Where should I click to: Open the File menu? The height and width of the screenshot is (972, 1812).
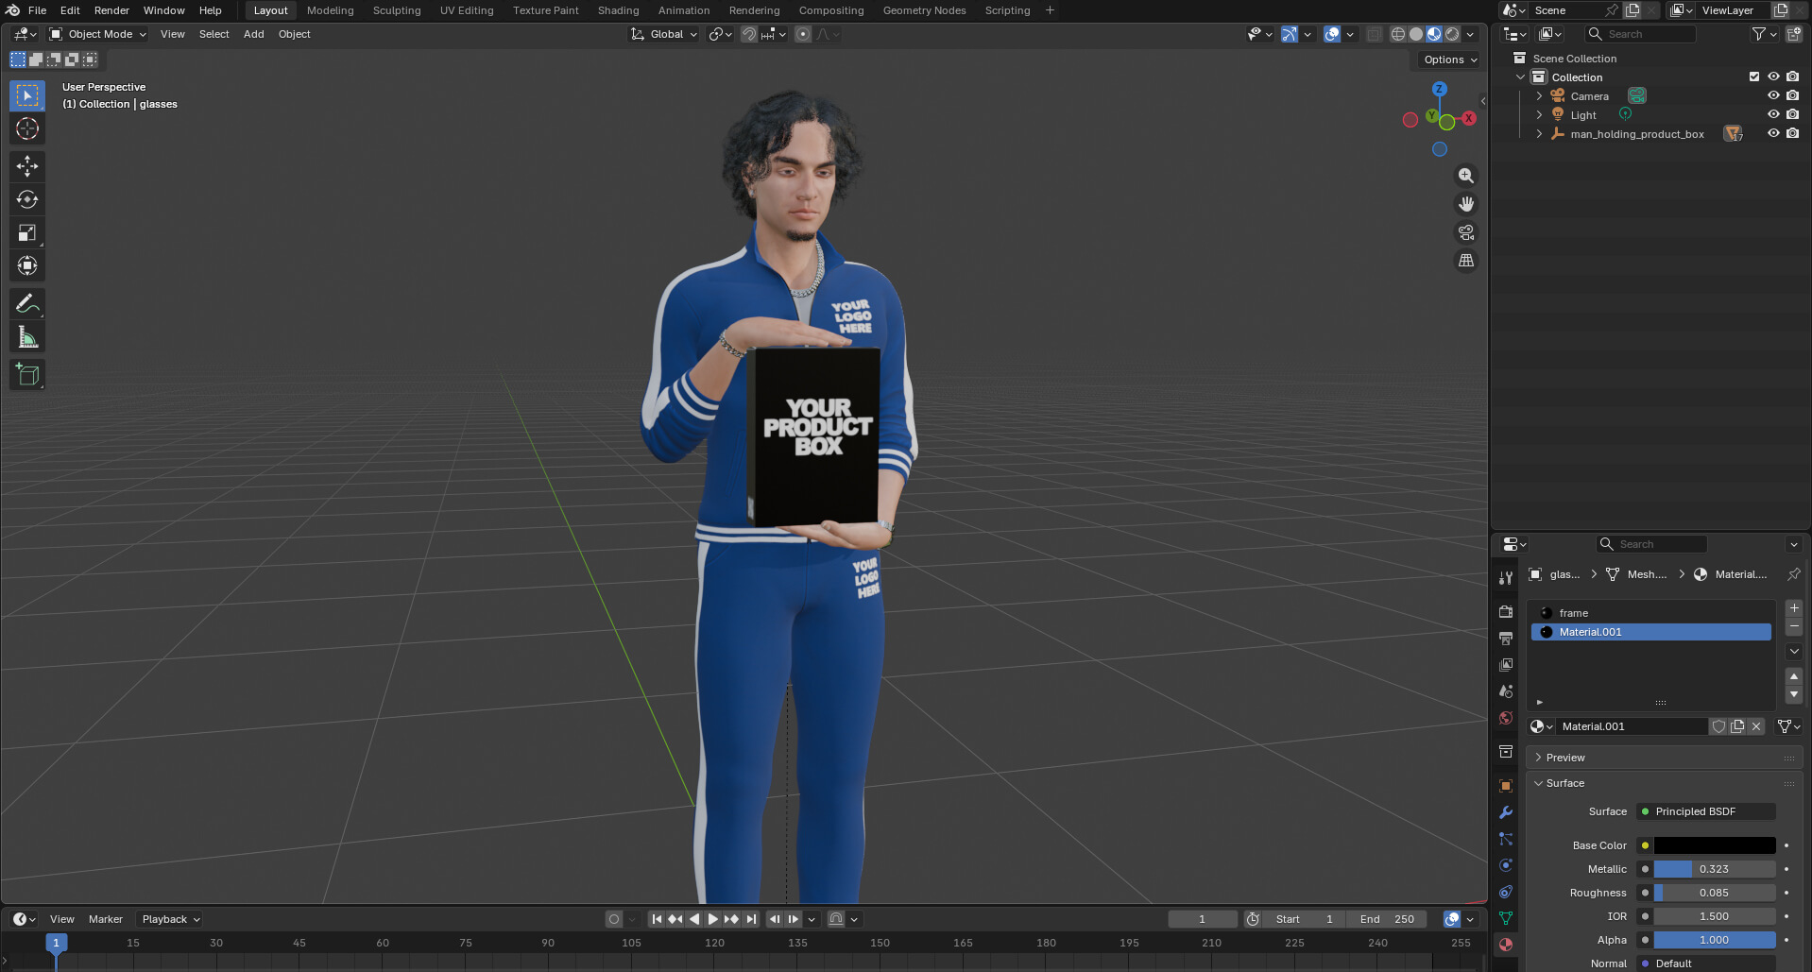coord(38,10)
